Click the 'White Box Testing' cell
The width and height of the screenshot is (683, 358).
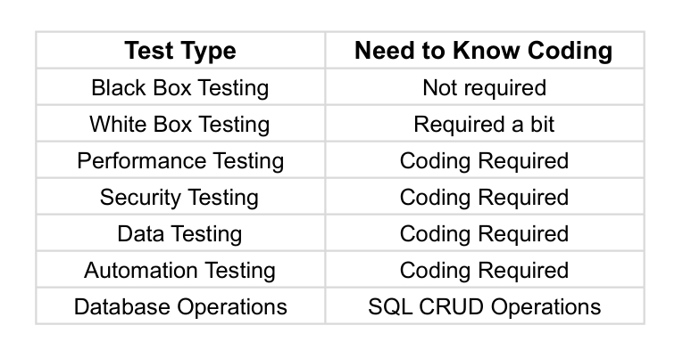180,125
